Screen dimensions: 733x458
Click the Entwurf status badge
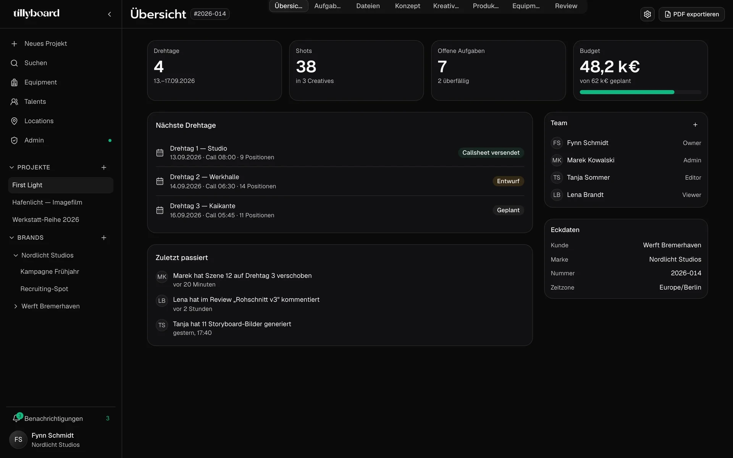click(508, 181)
